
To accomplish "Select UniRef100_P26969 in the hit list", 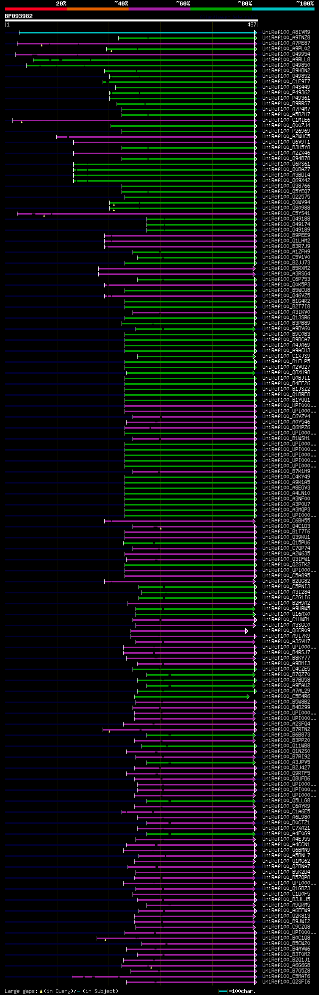I will pos(286,131).
